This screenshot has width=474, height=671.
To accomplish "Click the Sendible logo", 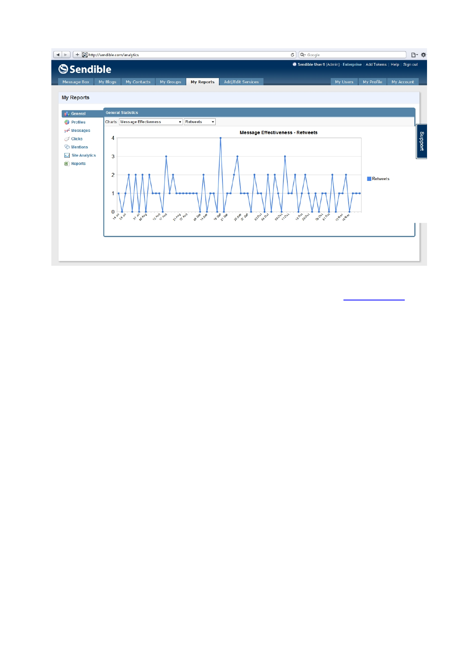I will [85, 69].
